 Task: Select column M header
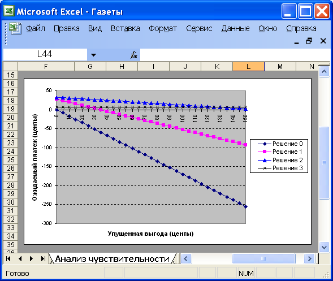click(x=280, y=67)
